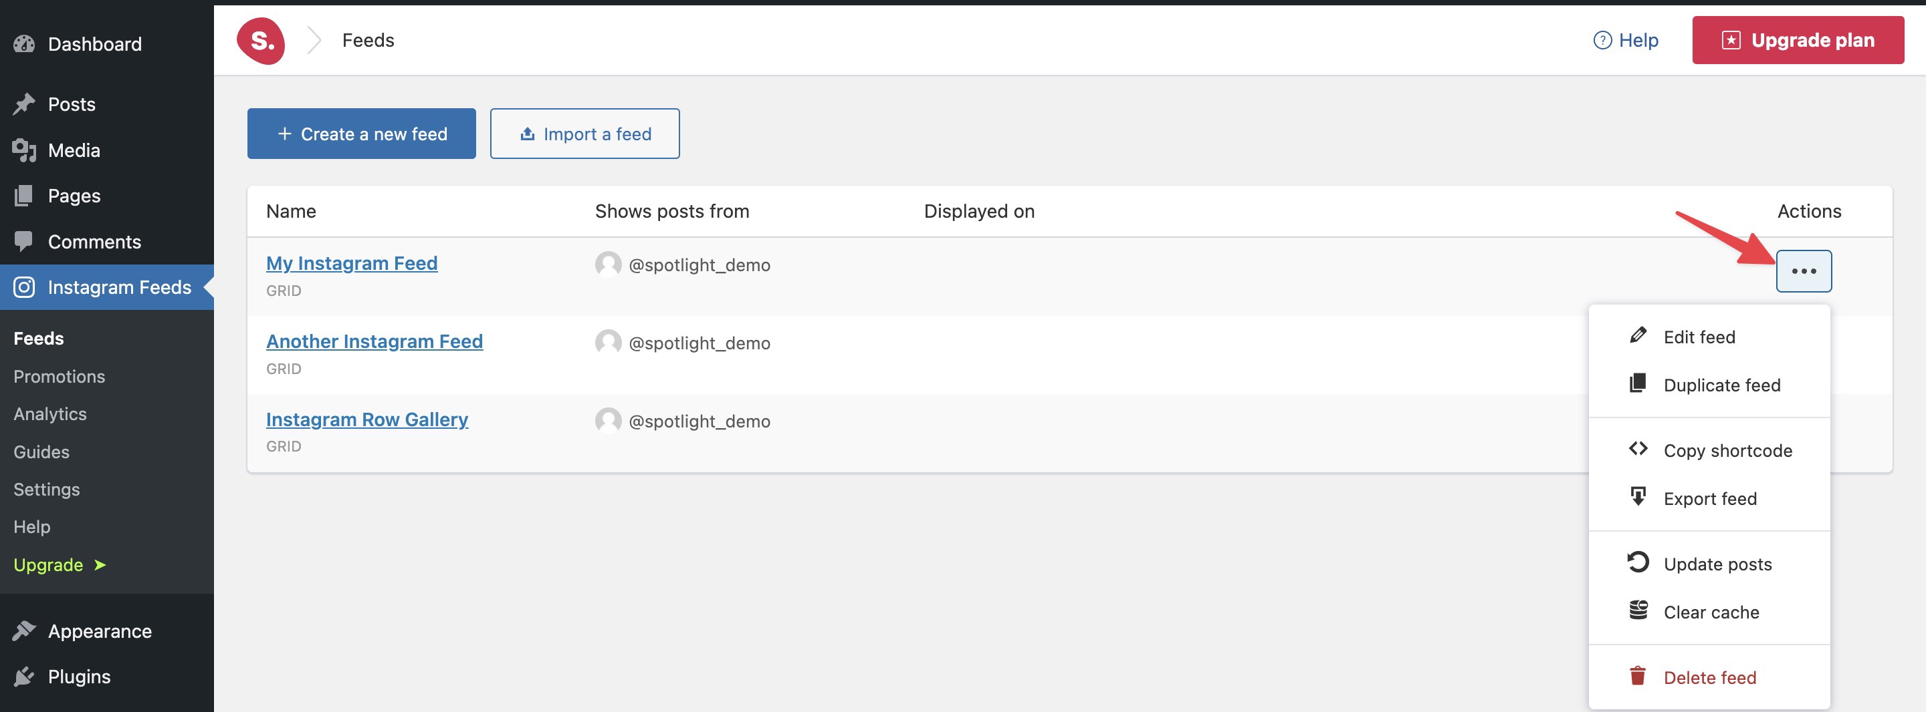Image resolution: width=1926 pixels, height=712 pixels.
Task: Open Another Instagram Feed link
Action: [x=374, y=341]
